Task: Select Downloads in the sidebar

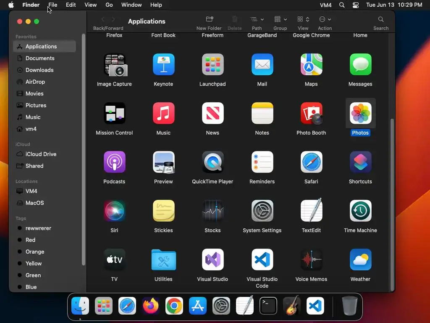Action: coord(45,70)
